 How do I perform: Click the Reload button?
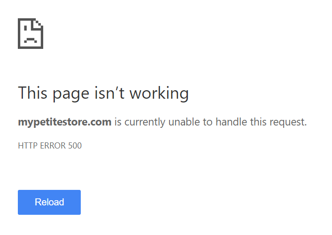[49, 202]
